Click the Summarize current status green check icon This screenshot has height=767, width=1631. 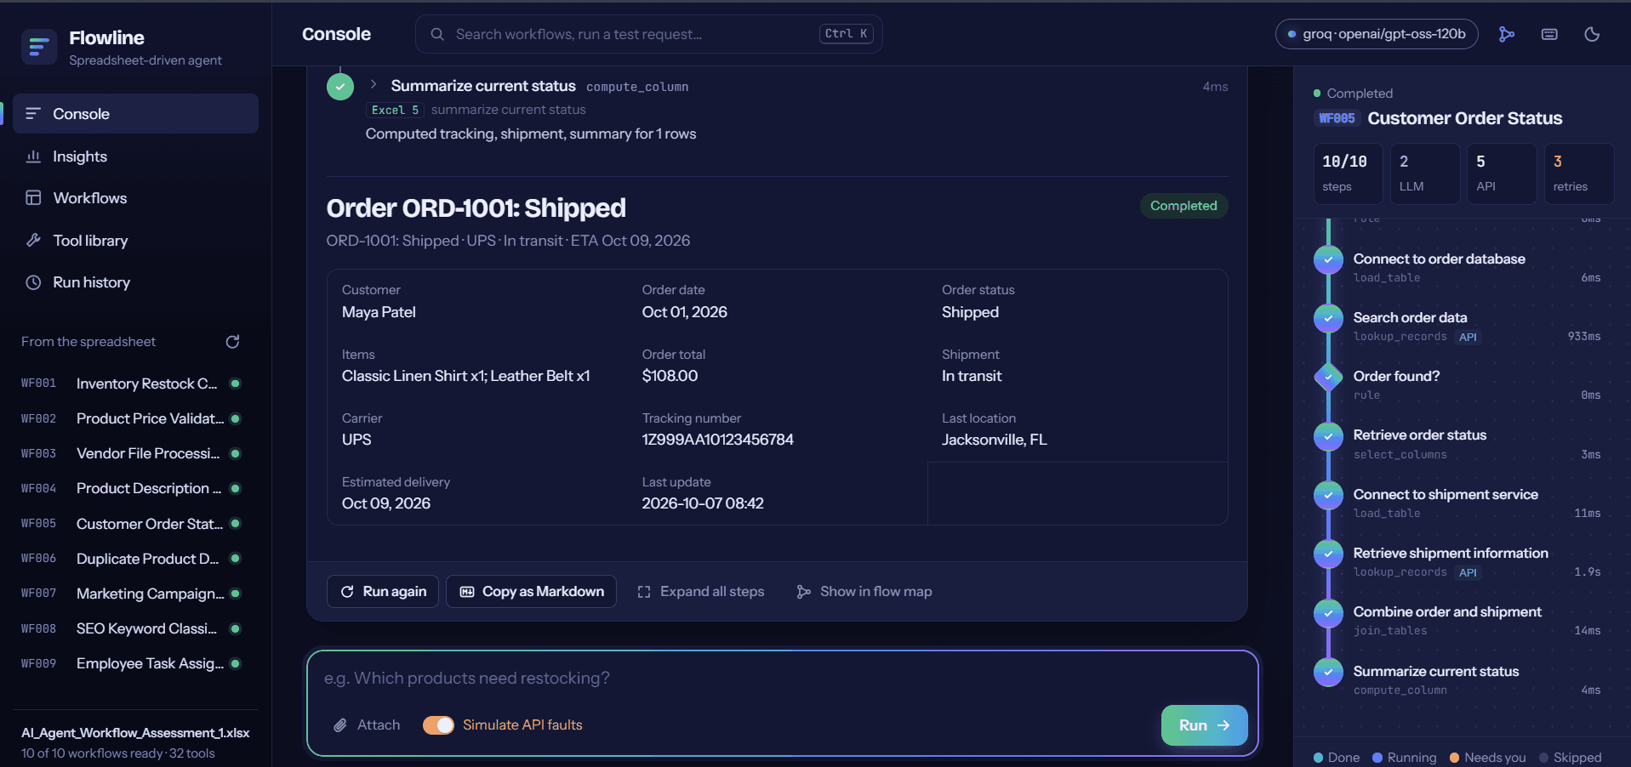pos(340,87)
